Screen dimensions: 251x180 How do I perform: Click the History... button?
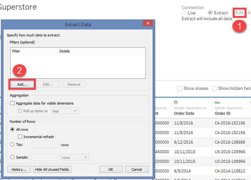[19, 169]
